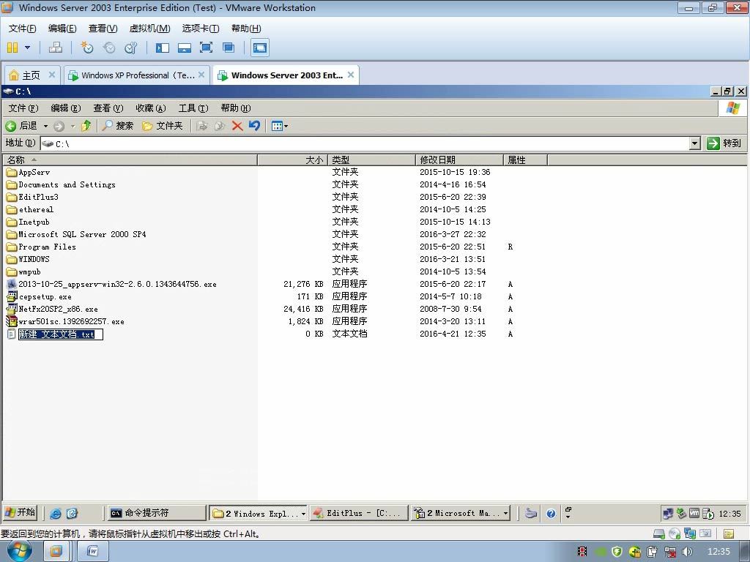Select wrar501sc.1392692257.exe file

coord(65,321)
